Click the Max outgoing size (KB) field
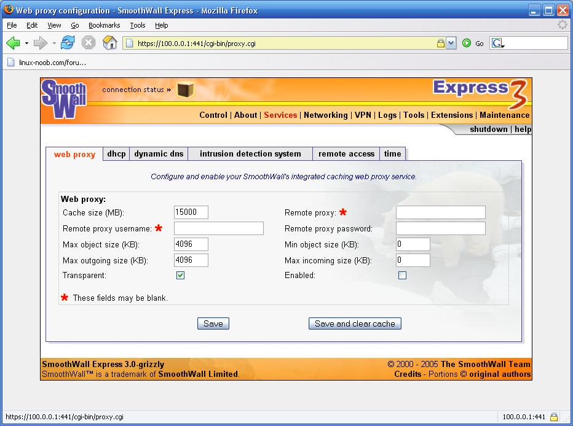This screenshot has width=573, height=426. (x=191, y=260)
